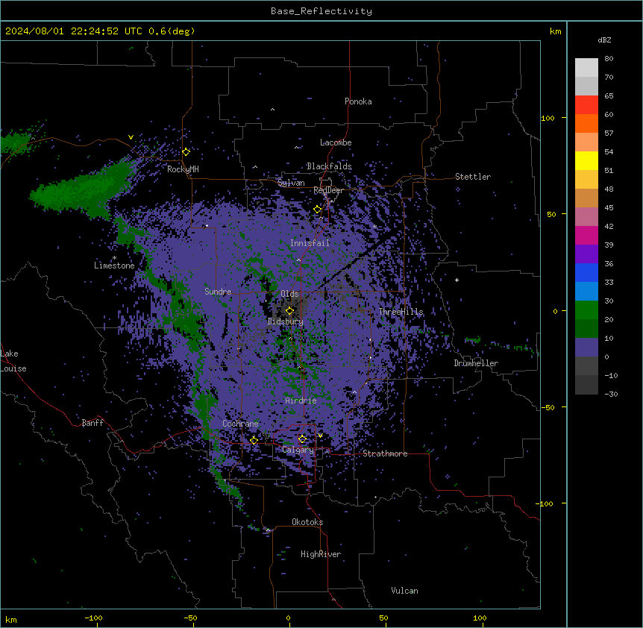Click the light gray 80 dBZ legend swatch
This screenshot has width=643, height=628.
(586, 67)
